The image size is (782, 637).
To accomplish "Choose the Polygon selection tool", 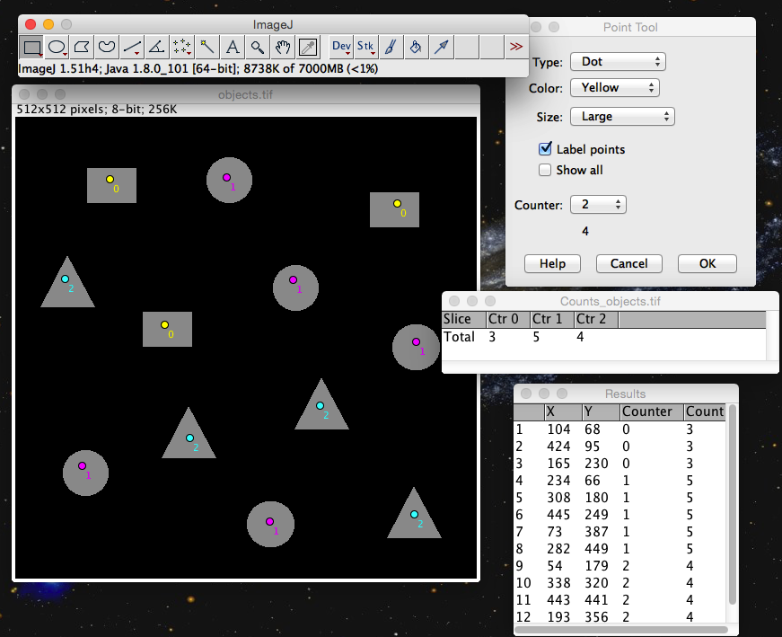I will click(83, 47).
